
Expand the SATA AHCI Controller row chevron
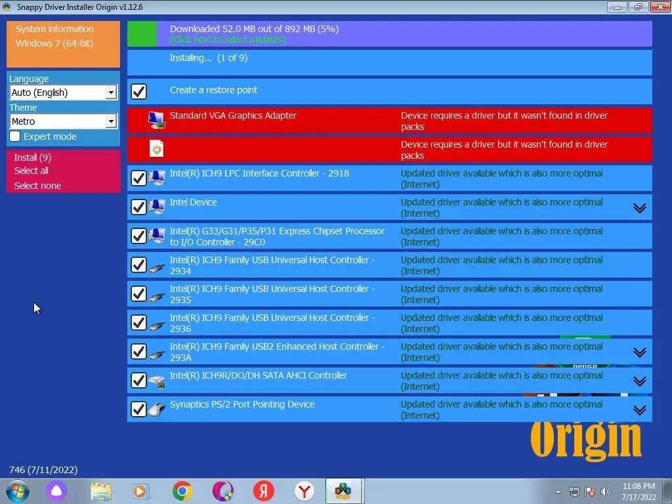(639, 381)
